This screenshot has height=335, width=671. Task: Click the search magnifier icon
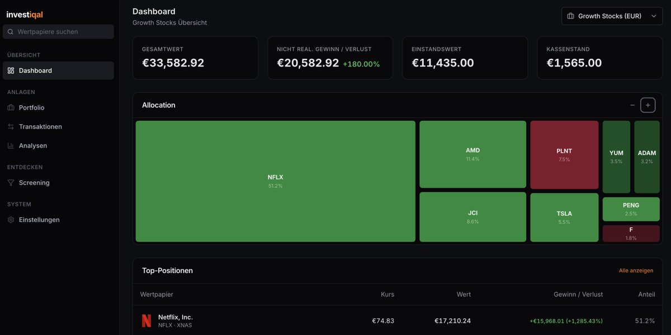[11, 32]
